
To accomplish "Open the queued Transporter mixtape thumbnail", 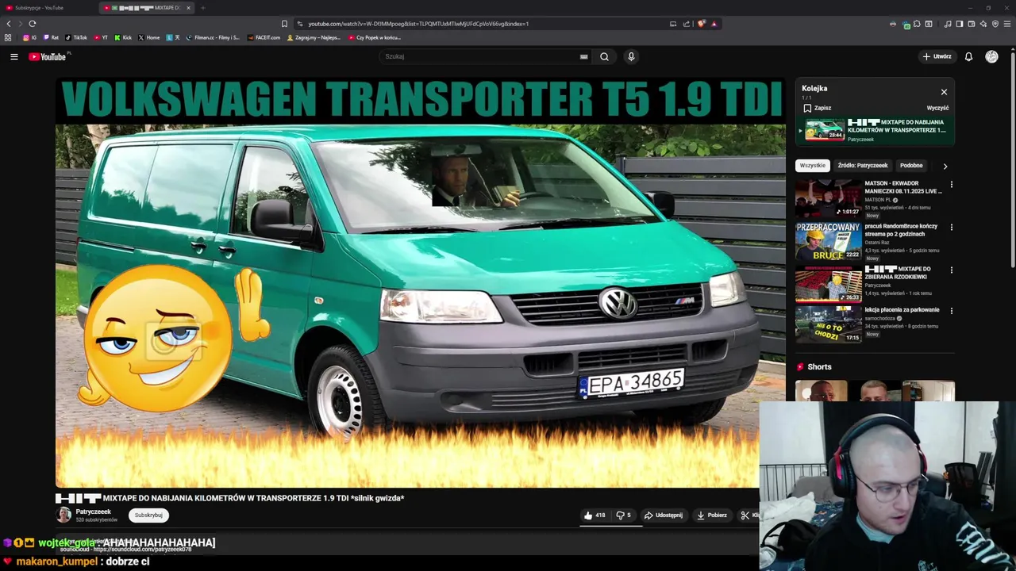I will pos(824,129).
